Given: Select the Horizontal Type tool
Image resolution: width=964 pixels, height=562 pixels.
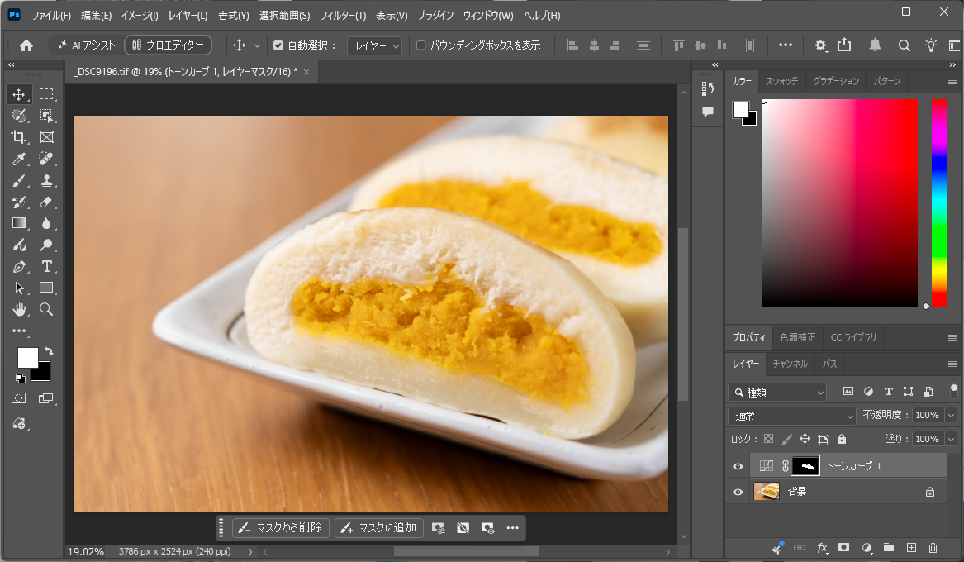Looking at the screenshot, I should (46, 266).
